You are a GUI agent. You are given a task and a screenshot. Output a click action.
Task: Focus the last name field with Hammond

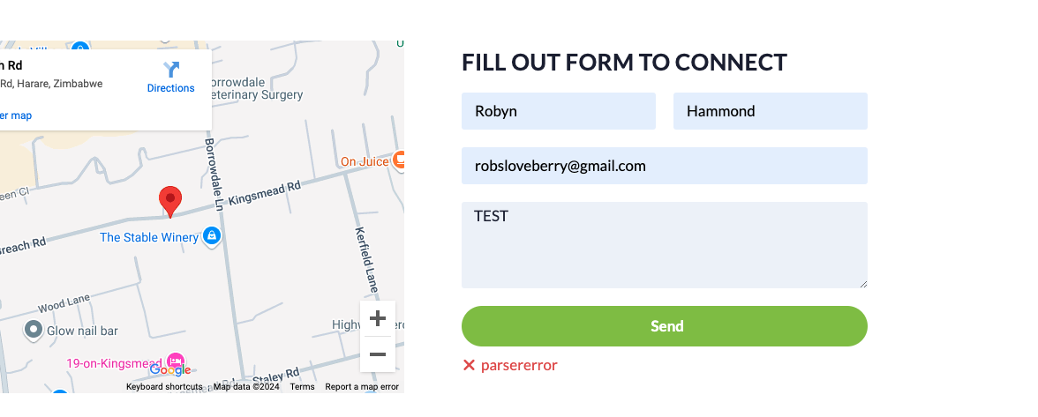[770, 111]
